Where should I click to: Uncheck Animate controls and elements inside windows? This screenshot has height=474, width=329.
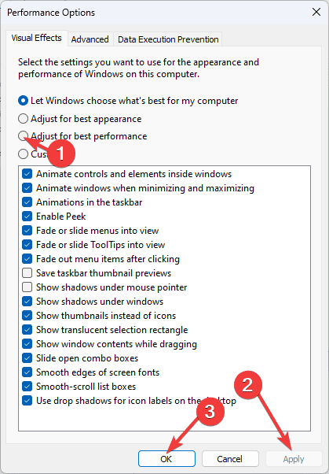tap(27, 174)
